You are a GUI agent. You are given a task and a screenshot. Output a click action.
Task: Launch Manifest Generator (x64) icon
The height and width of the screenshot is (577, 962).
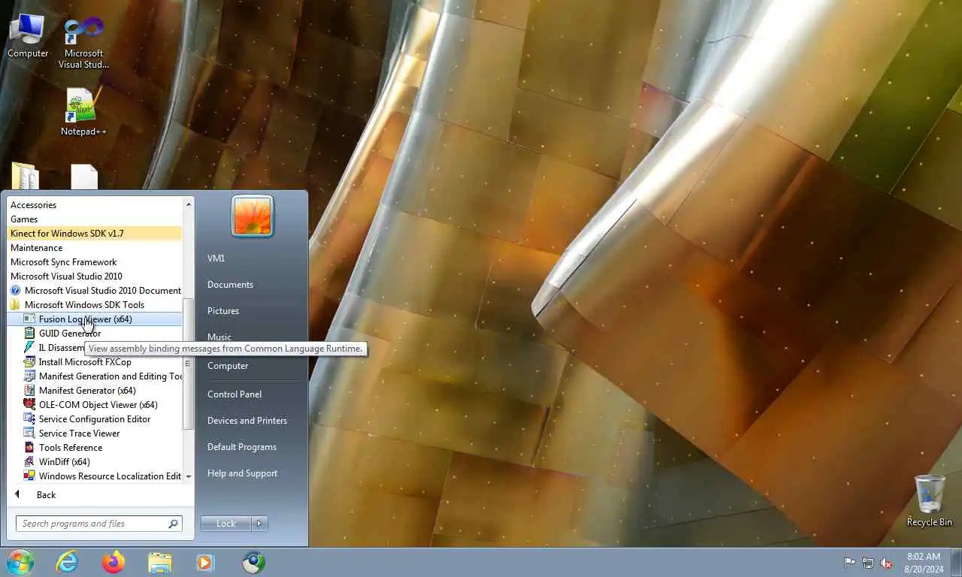click(29, 391)
